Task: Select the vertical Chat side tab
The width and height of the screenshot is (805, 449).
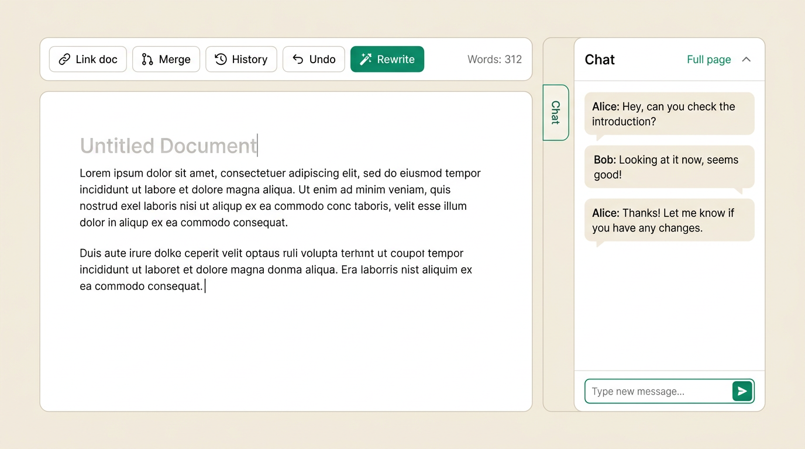Action: click(556, 112)
